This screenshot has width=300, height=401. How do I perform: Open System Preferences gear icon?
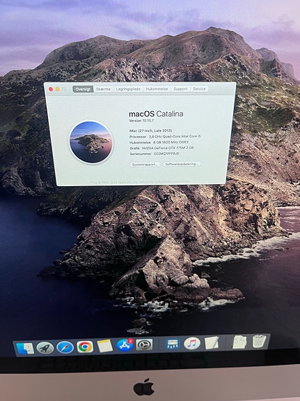(144, 345)
